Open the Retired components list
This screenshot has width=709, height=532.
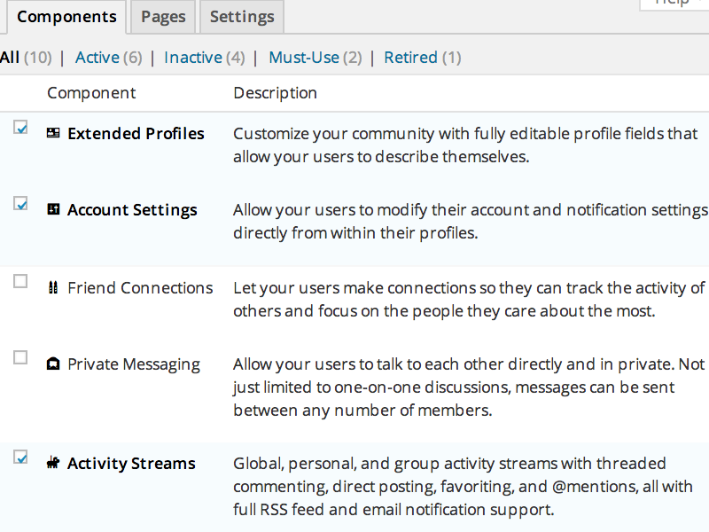click(x=410, y=57)
